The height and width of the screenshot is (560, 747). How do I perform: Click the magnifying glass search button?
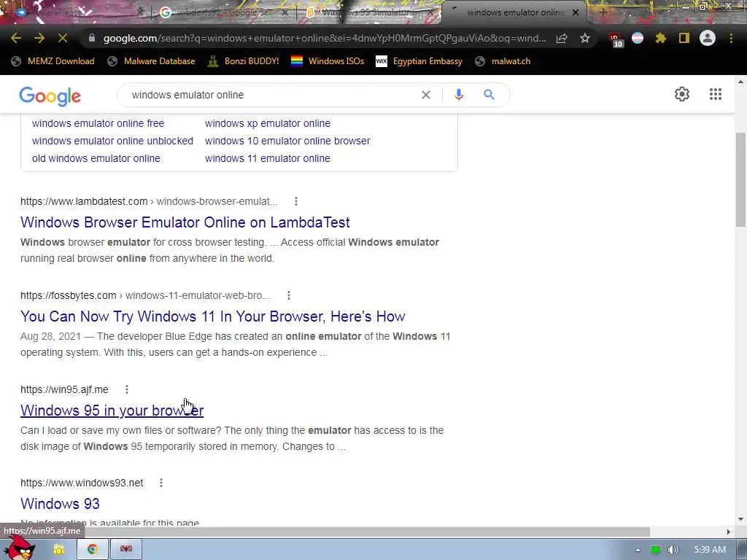(489, 95)
